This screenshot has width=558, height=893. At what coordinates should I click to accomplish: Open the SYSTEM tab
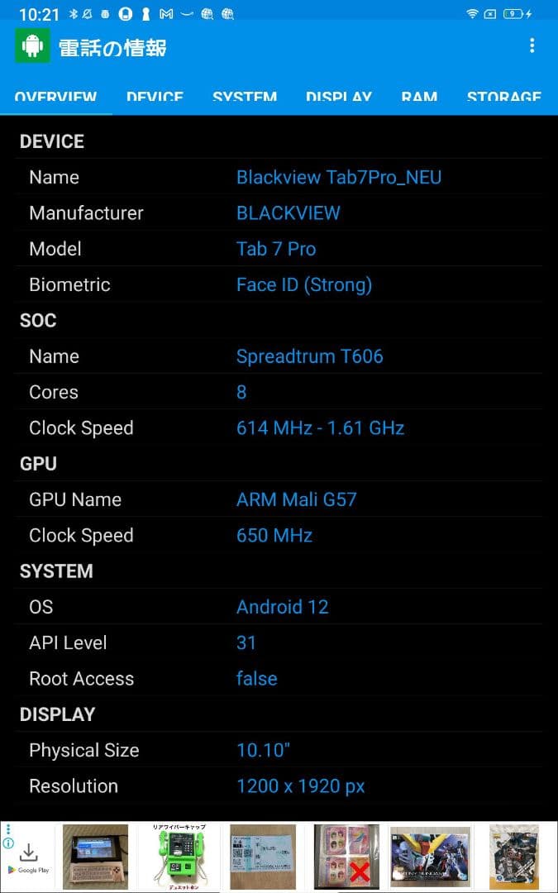[x=245, y=97]
